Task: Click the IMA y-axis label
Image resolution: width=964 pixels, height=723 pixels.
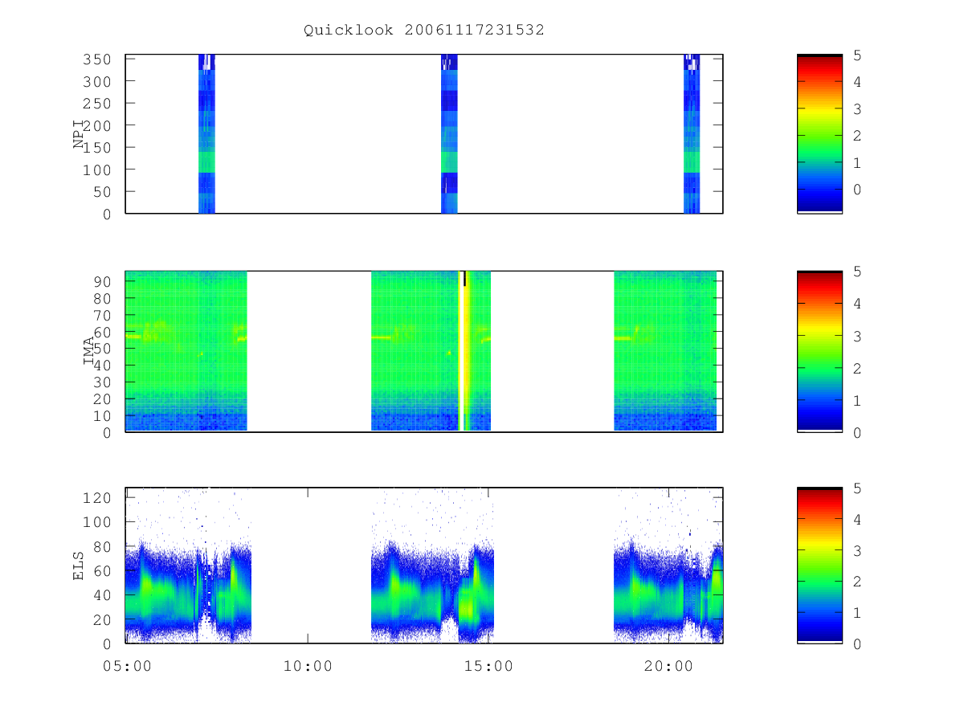Action: [x=88, y=351]
